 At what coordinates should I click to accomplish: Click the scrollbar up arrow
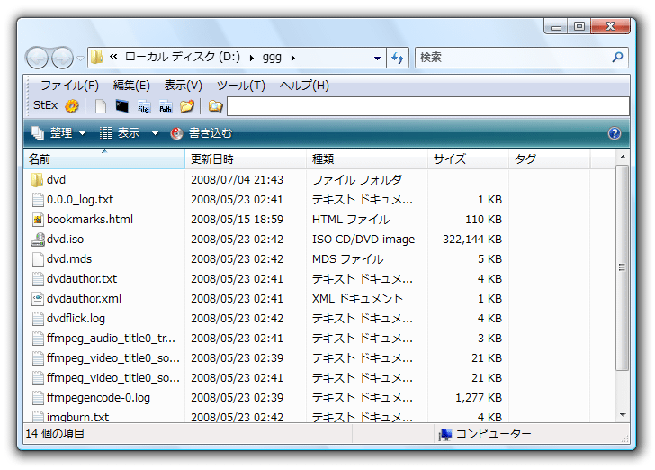point(623,157)
